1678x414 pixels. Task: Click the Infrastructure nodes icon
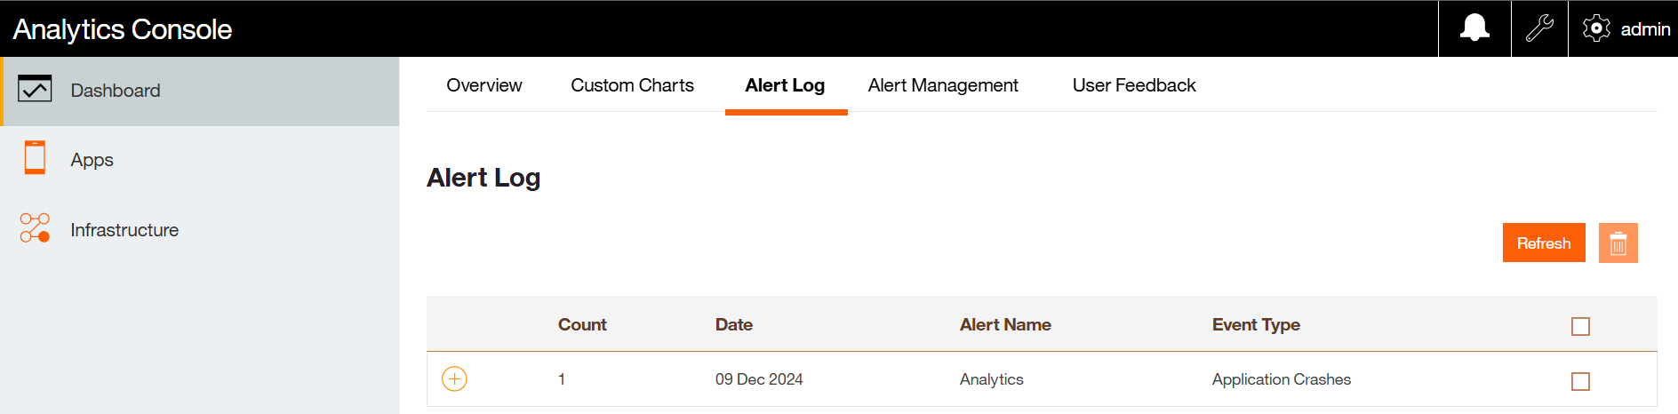[35, 228]
